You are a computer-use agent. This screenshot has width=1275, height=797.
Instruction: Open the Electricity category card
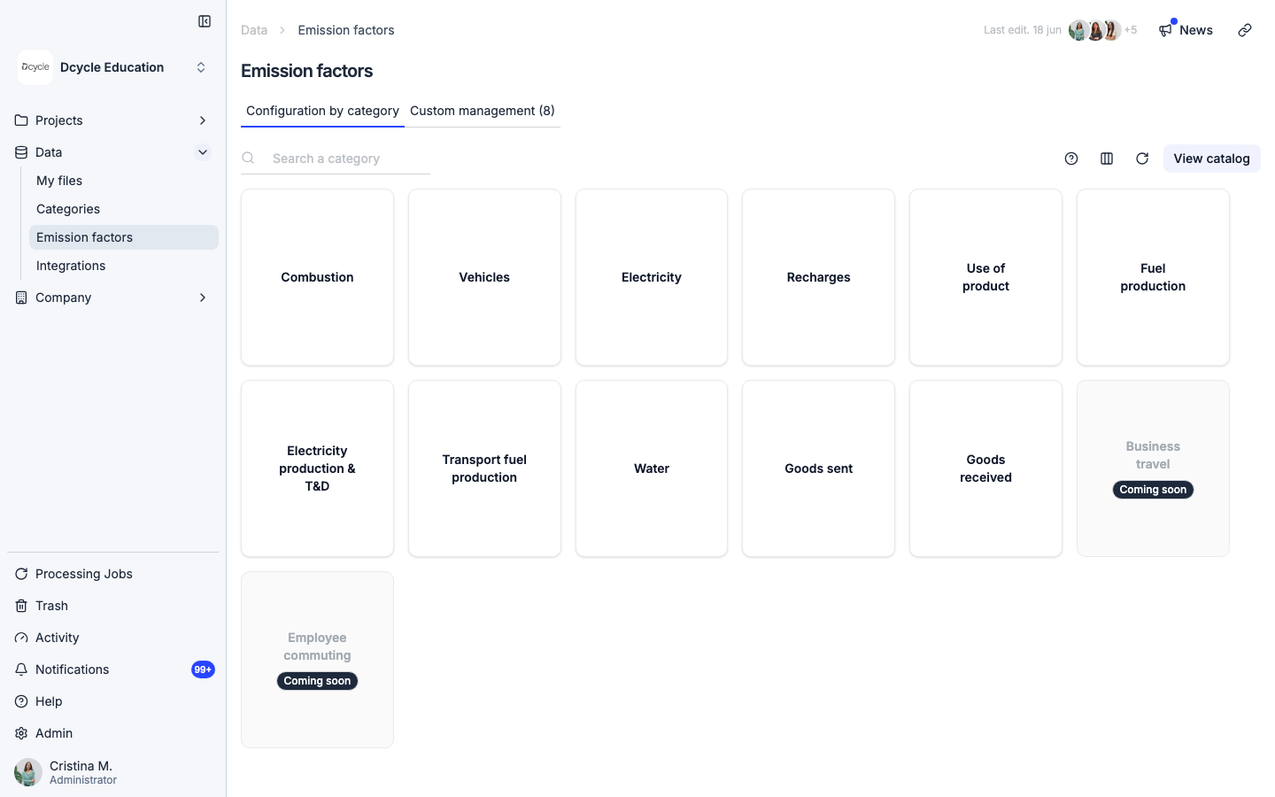pyautogui.click(x=652, y=277)
